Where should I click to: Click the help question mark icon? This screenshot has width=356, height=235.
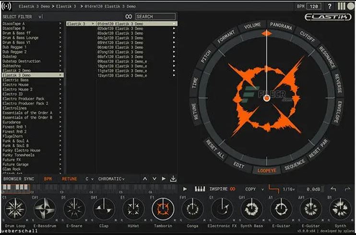point(330,6)
